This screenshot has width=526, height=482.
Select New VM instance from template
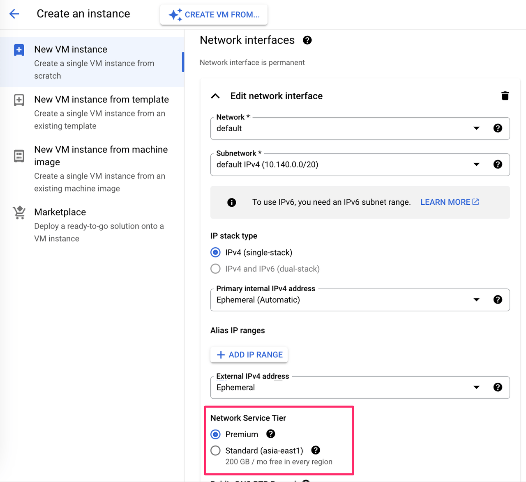click(x=101, y=99)
